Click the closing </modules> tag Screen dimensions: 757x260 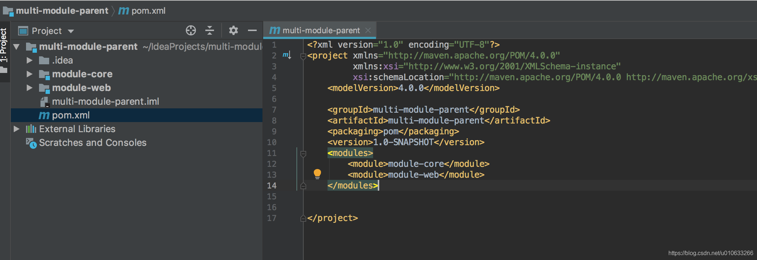tap(353, 186)
